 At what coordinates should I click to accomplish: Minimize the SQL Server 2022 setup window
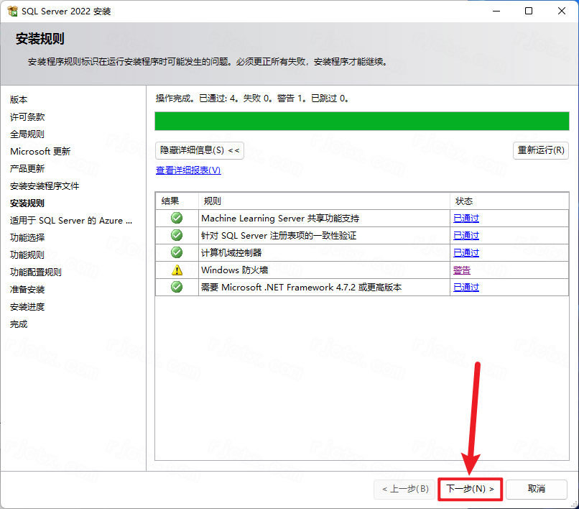[x=496, y=11]
